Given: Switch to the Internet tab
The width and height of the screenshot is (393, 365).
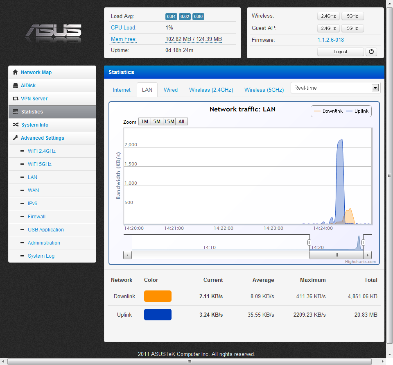Looking at the screenshot, I should tap(122, 90).
